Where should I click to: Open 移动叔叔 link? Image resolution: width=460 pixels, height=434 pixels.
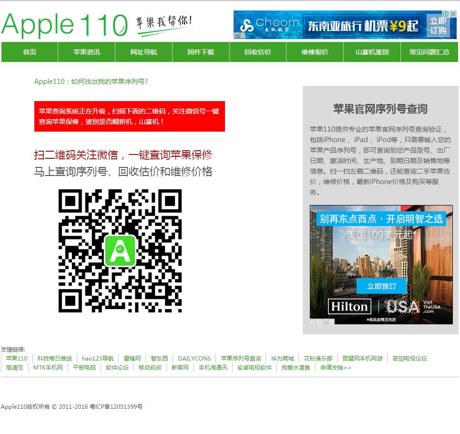pos(150,368)
